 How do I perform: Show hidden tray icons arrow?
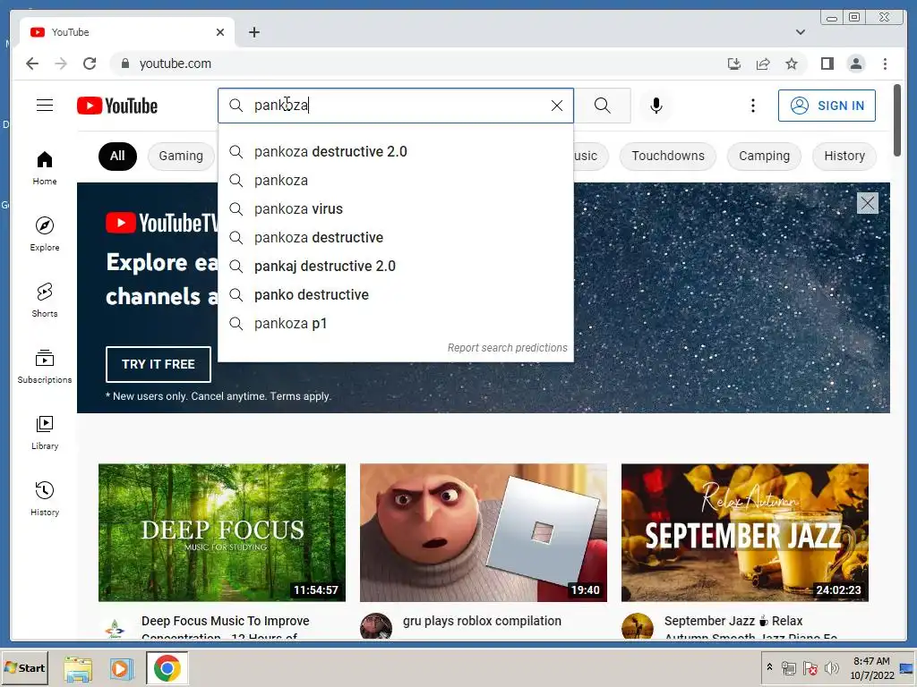coord(769,667)
